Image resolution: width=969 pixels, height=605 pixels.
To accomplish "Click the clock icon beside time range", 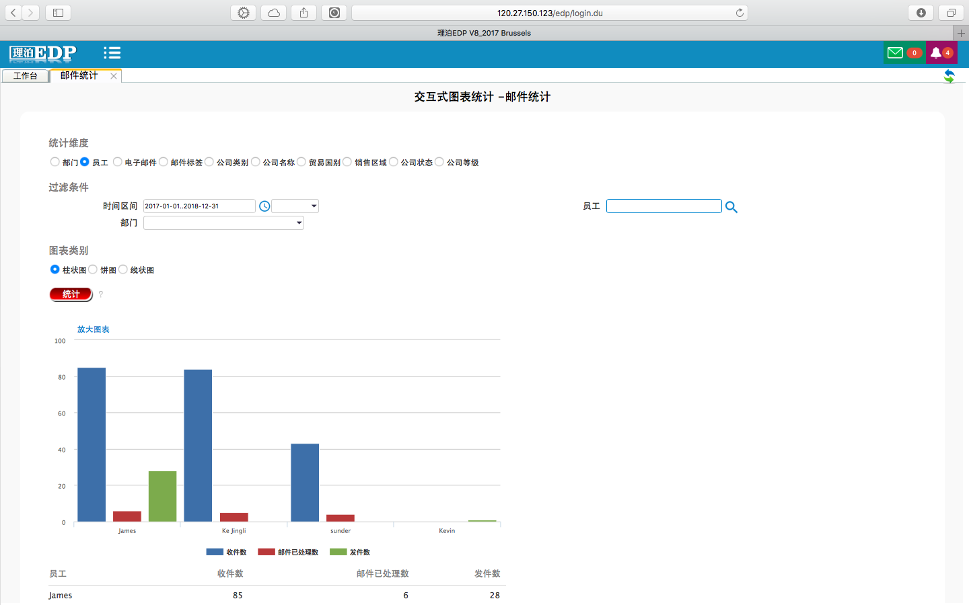I will click(x=264, y=206).
